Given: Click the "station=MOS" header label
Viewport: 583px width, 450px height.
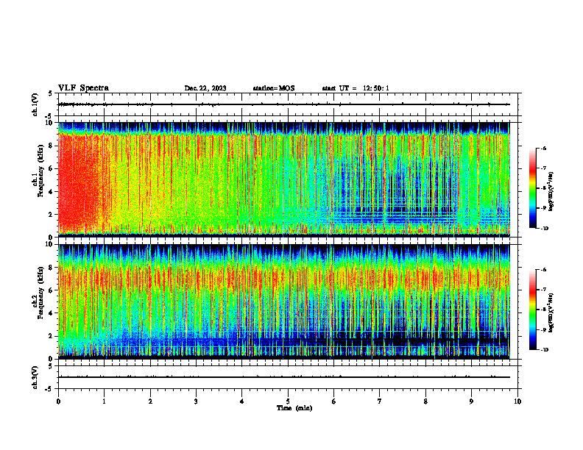Looking at the screenshot, I should click(274, 88).
